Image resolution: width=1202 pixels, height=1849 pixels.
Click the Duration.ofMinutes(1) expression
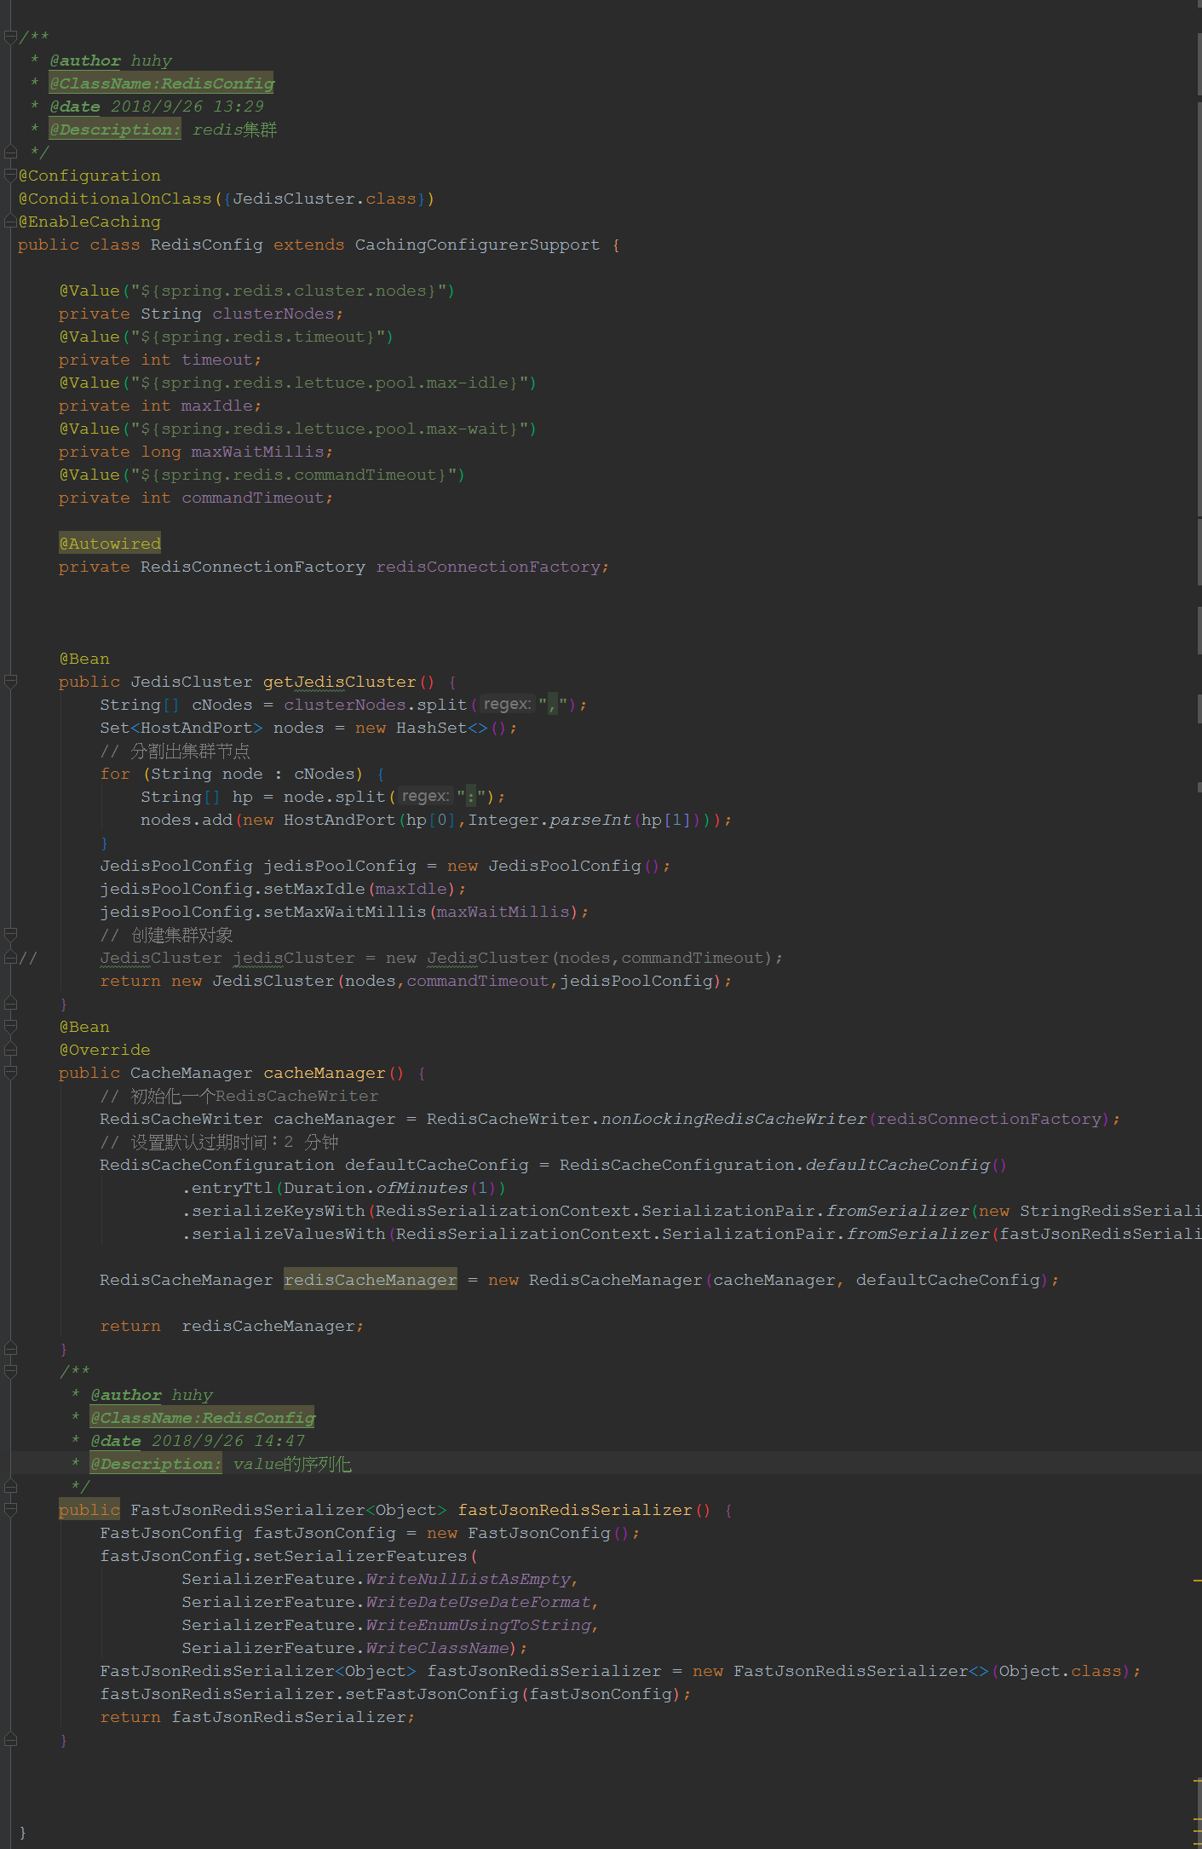pos(390,1188)
